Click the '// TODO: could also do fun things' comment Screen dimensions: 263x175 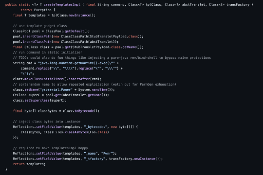tap(112, 58)
